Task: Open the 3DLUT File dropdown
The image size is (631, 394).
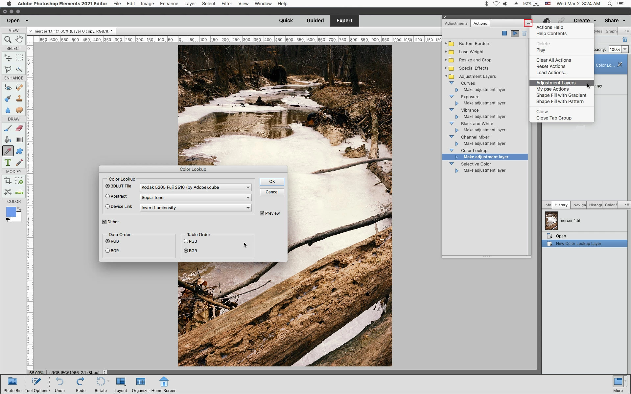Action: [196, 187]
